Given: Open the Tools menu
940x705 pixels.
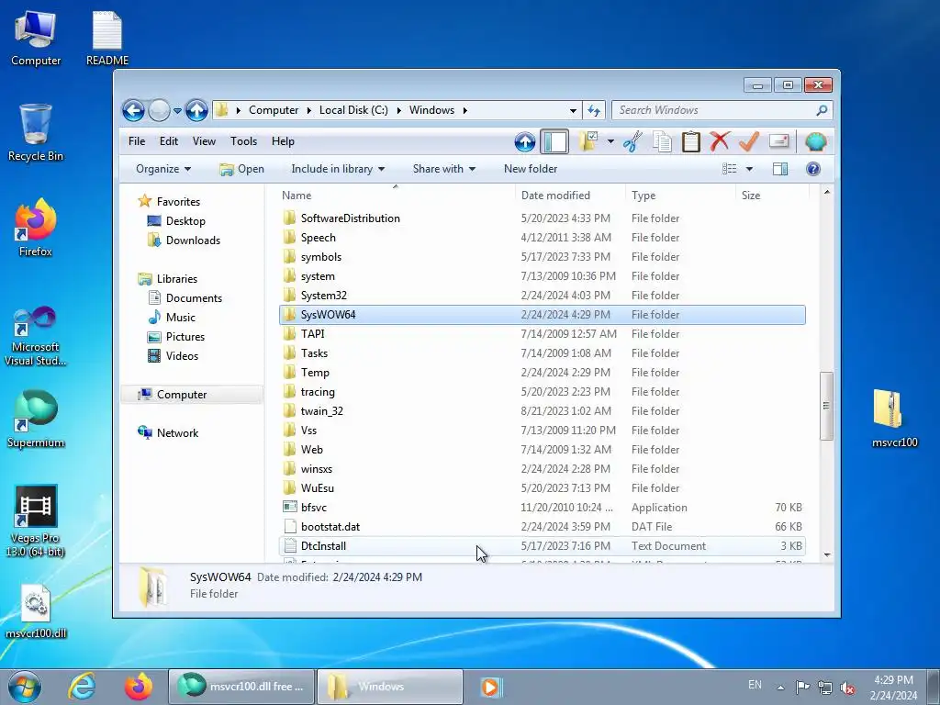Looking at the screenshot, I should 243,141.
